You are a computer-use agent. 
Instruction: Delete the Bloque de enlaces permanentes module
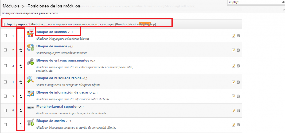239,66
